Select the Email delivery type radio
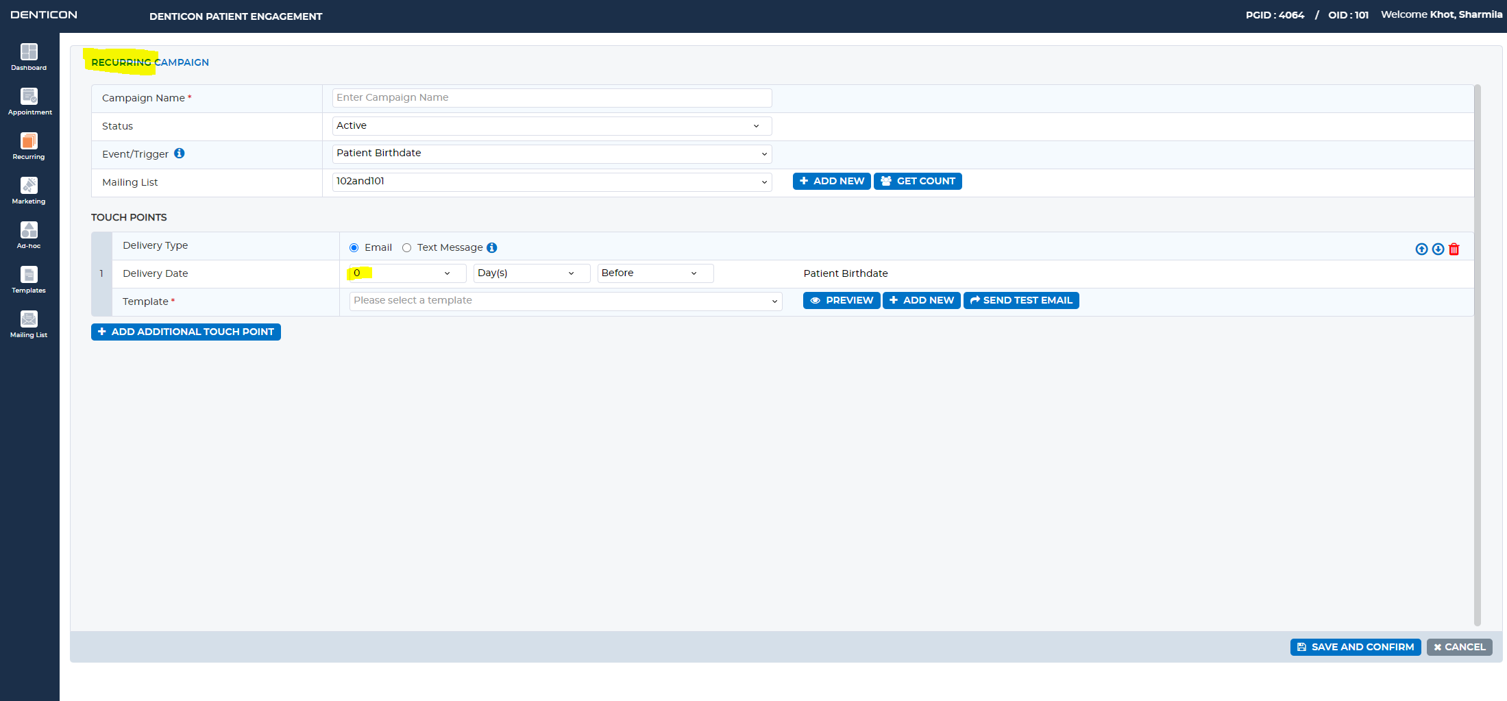The width and height of the screenshot is (1507, 701). (x=354, y=247)
